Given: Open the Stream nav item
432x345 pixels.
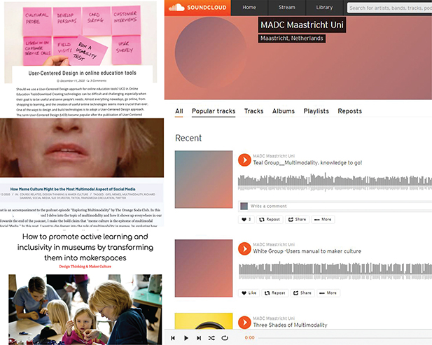Looking at the screenshot, I should 286,8.
